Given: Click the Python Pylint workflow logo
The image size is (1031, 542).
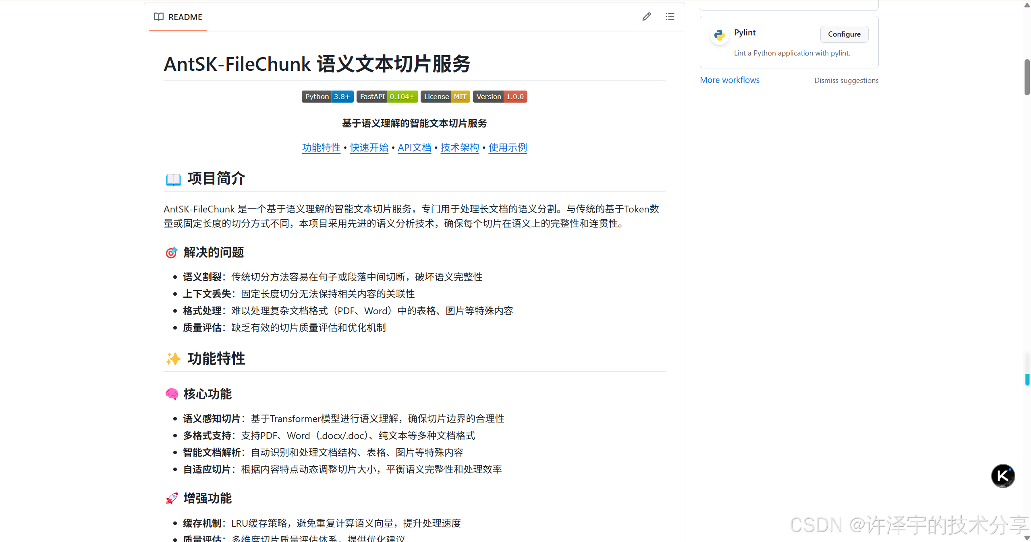Looking at the screenshot, I should (720, 35).
